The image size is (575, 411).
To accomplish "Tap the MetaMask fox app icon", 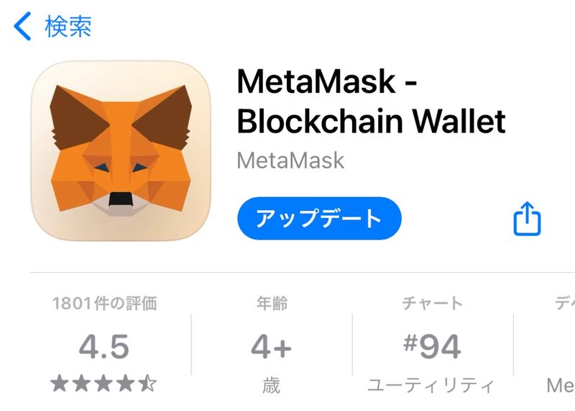I will tap(121, 150).
